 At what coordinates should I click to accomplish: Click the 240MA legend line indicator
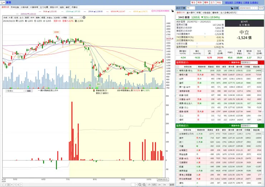[18, 14]
